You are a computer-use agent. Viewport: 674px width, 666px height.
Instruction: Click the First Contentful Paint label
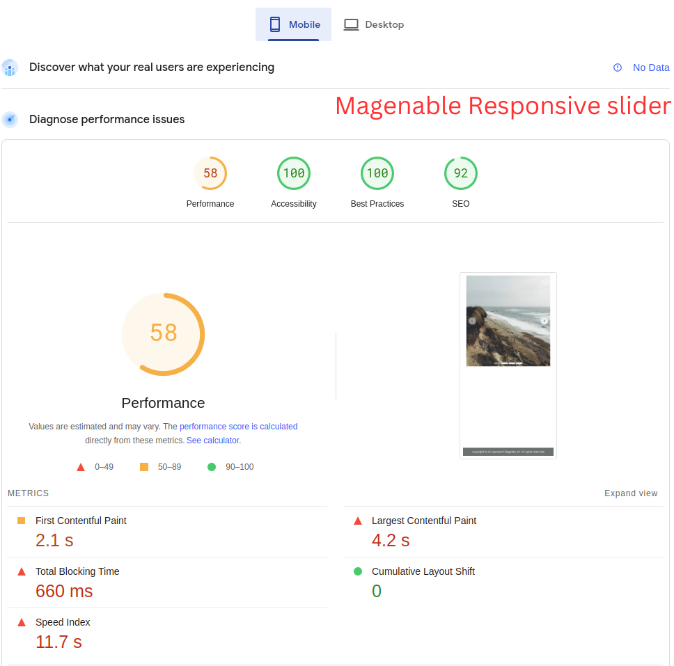[x=81, y=521]
